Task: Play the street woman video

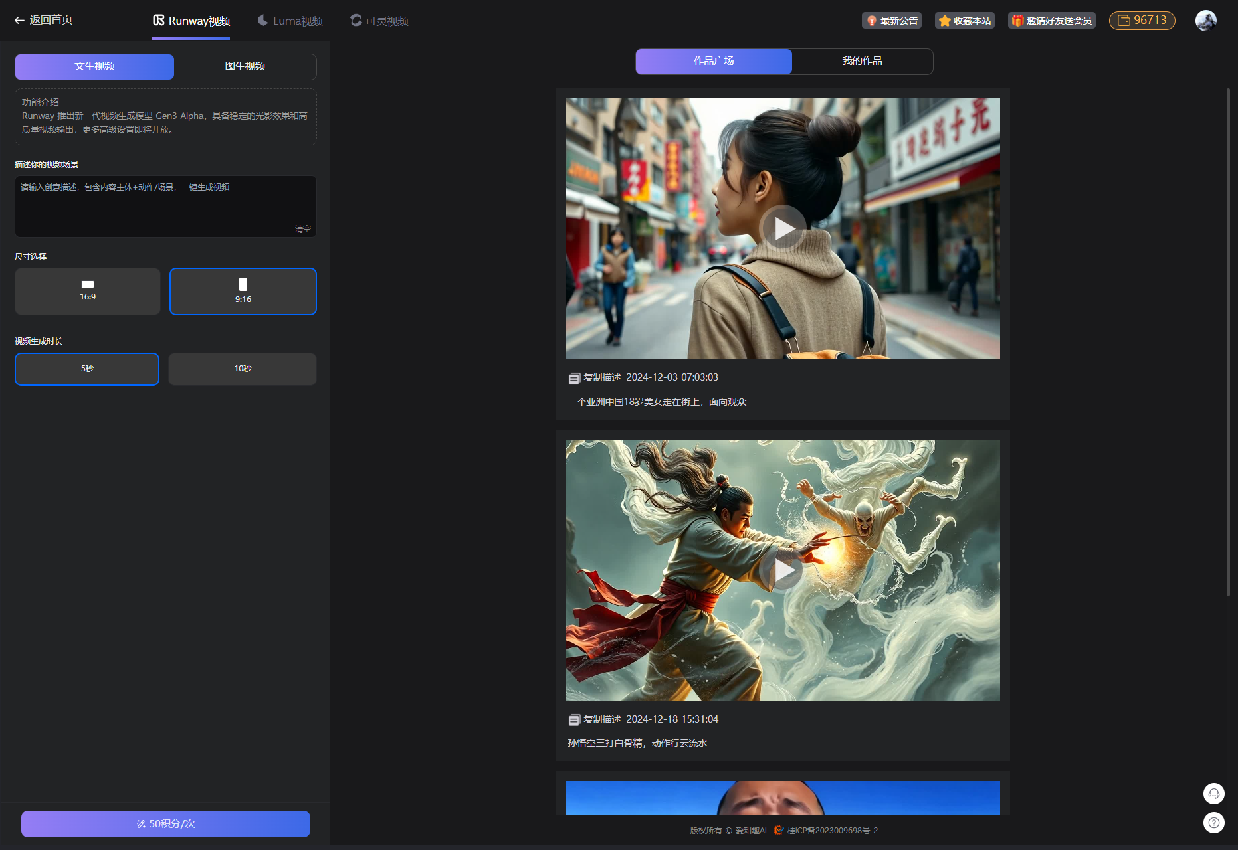Action: coord(783,228)
